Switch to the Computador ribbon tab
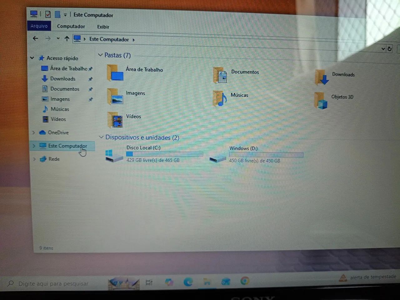The width and height of the screenshot is (400, 300). 71,26
